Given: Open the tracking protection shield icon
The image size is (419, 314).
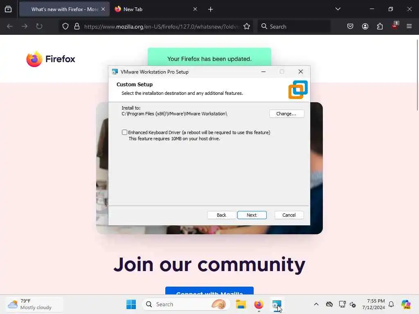Looking at the screenshot, I should tap(65, 27).
